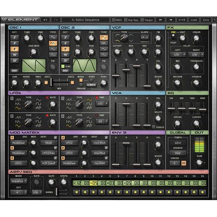Click the VCF cutoff knob
This screenshot has width=217, height=217.
(x=117, y=52)
